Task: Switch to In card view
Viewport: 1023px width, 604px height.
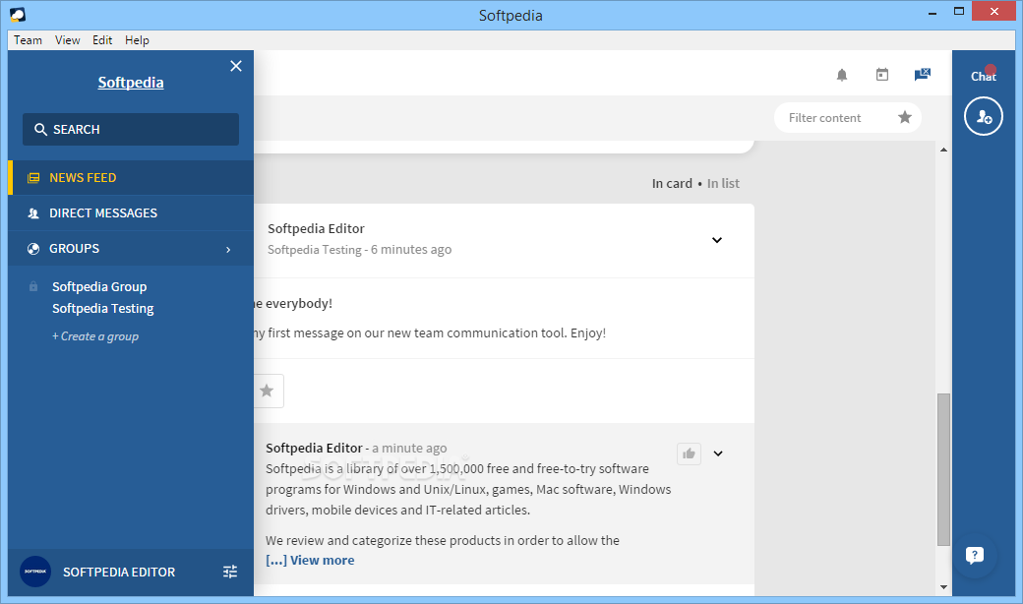Action: coord(672,183)
